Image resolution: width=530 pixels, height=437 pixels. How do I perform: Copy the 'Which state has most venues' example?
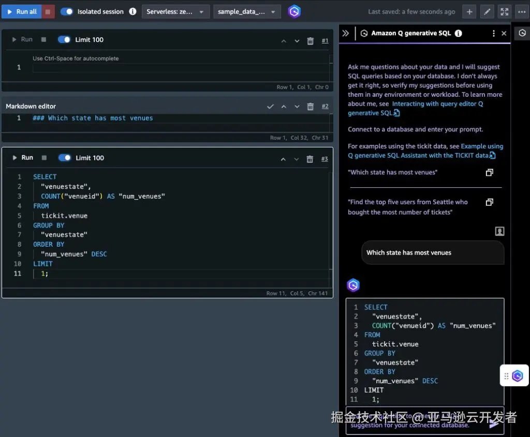(490, 173)
